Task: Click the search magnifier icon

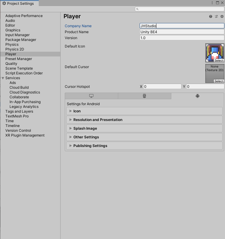Action: [x=137, y=9]
